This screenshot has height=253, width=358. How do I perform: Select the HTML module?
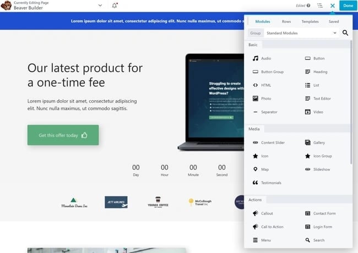tap(262, 85)
